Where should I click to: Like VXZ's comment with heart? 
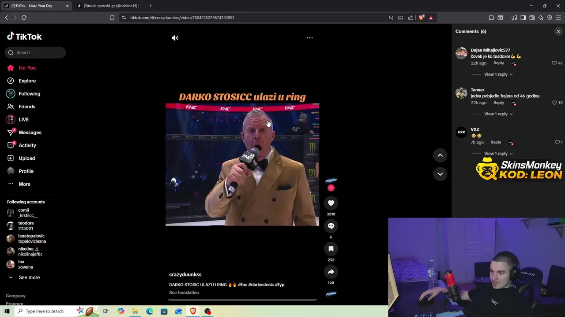point(557,142)
